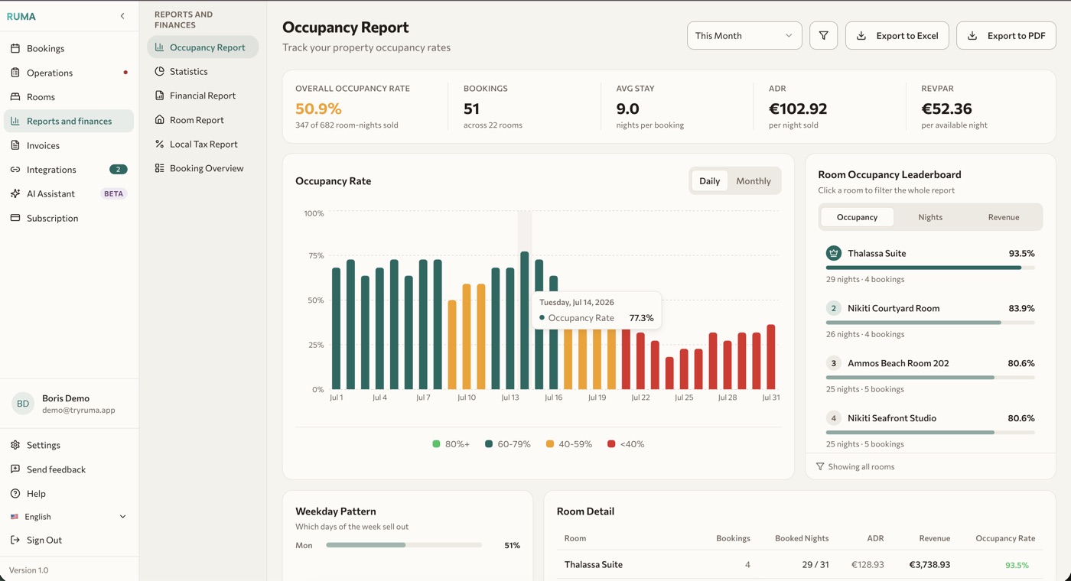Open the Room Report page
The image size is (1071, 581).
[203, 119]
